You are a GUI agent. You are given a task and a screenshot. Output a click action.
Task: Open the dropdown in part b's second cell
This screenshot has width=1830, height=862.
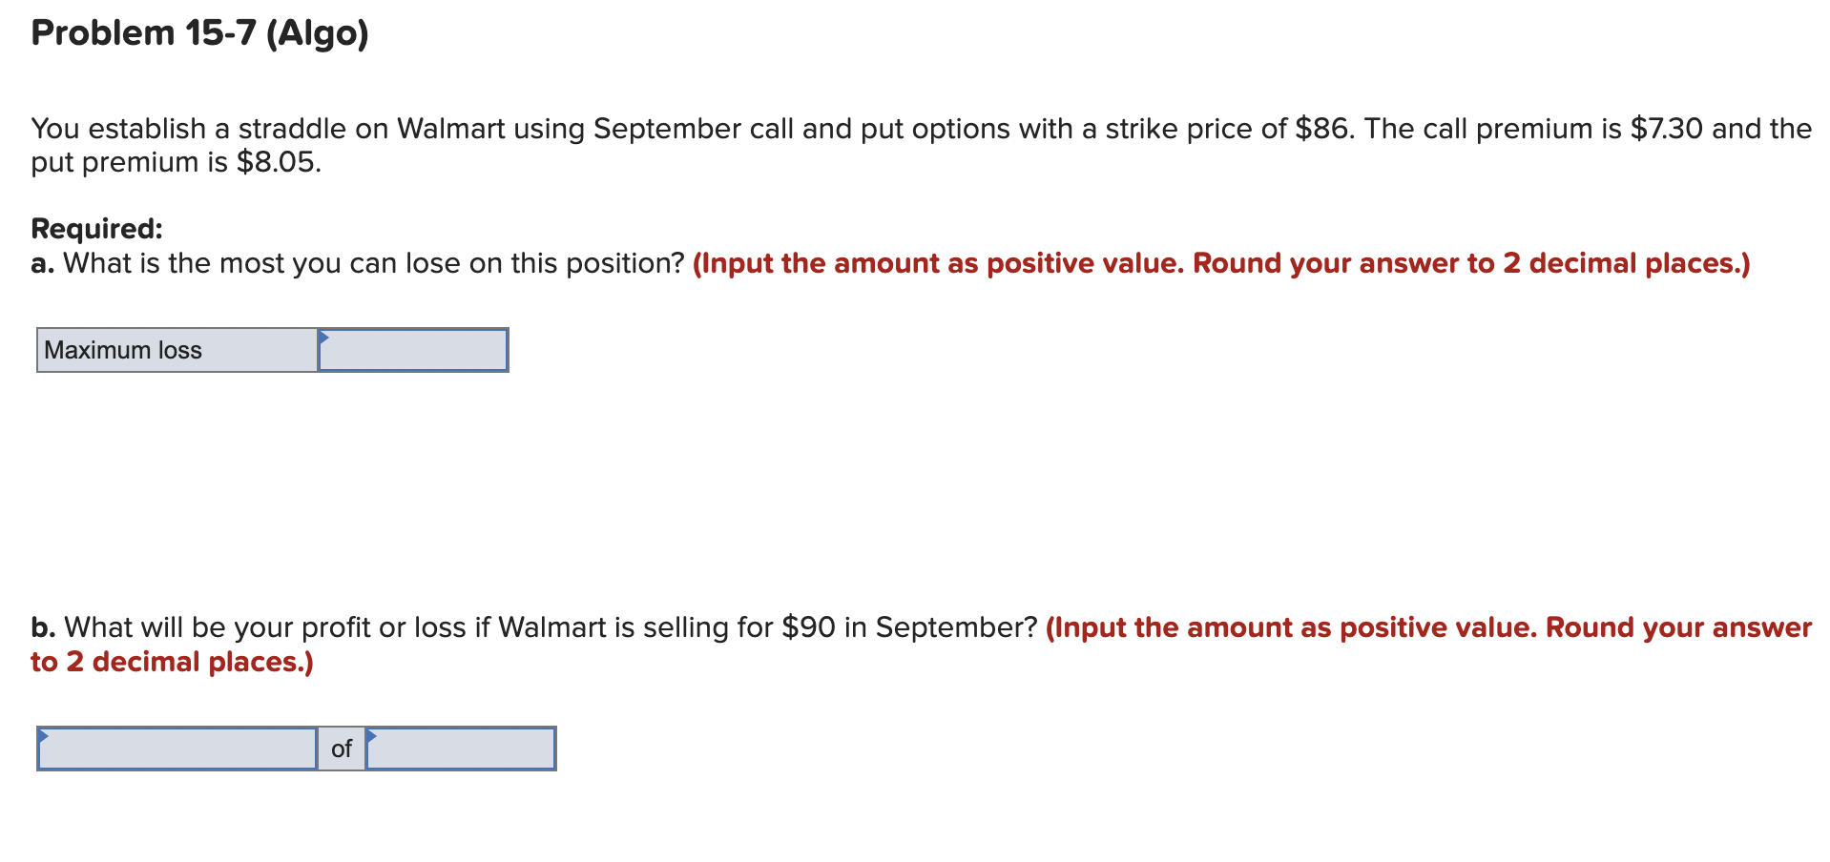click(x=461, y=749)
